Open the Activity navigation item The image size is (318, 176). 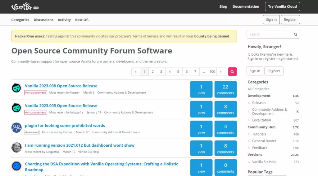click(x=64, y=20)
